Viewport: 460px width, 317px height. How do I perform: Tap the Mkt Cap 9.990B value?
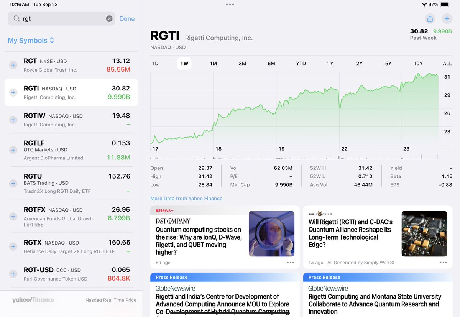(x=284, y=185)
